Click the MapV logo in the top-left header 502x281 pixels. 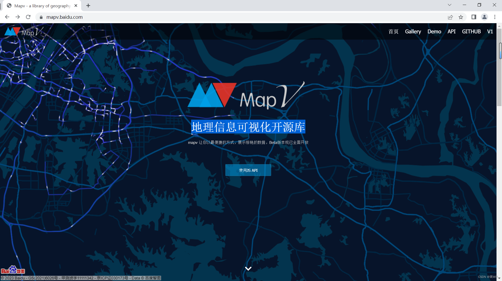point(24,32)
